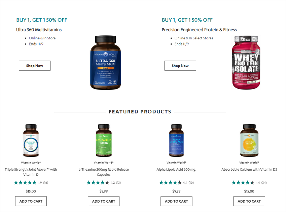
Task: Select the blue Alpha Lipoic Acid bottle thumbnail
Action: tap(176, 140)
